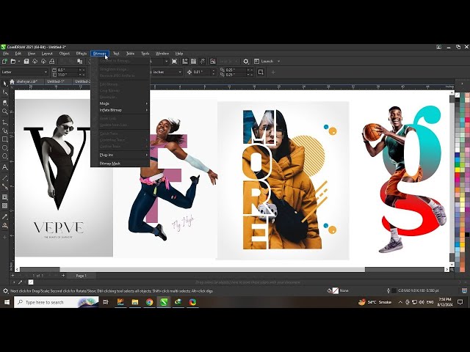The image size is (470, 352).
Task: Select the Interactive Fill tool
Action: pyautogui.click(x=5, y=225)
